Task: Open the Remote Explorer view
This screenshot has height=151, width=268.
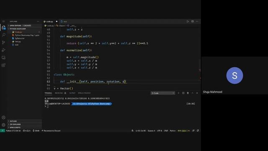Action: click(4, 57)
